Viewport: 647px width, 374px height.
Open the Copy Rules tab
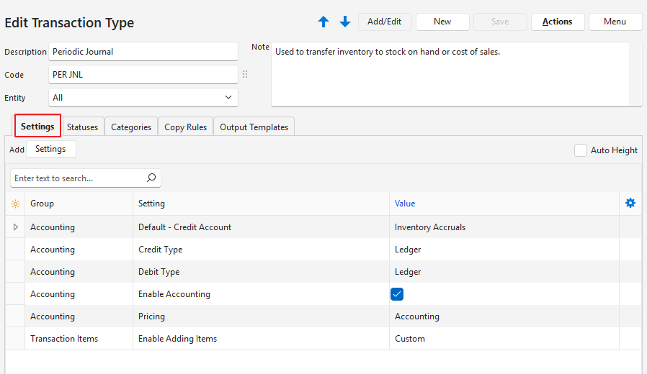tap(185, 127)
